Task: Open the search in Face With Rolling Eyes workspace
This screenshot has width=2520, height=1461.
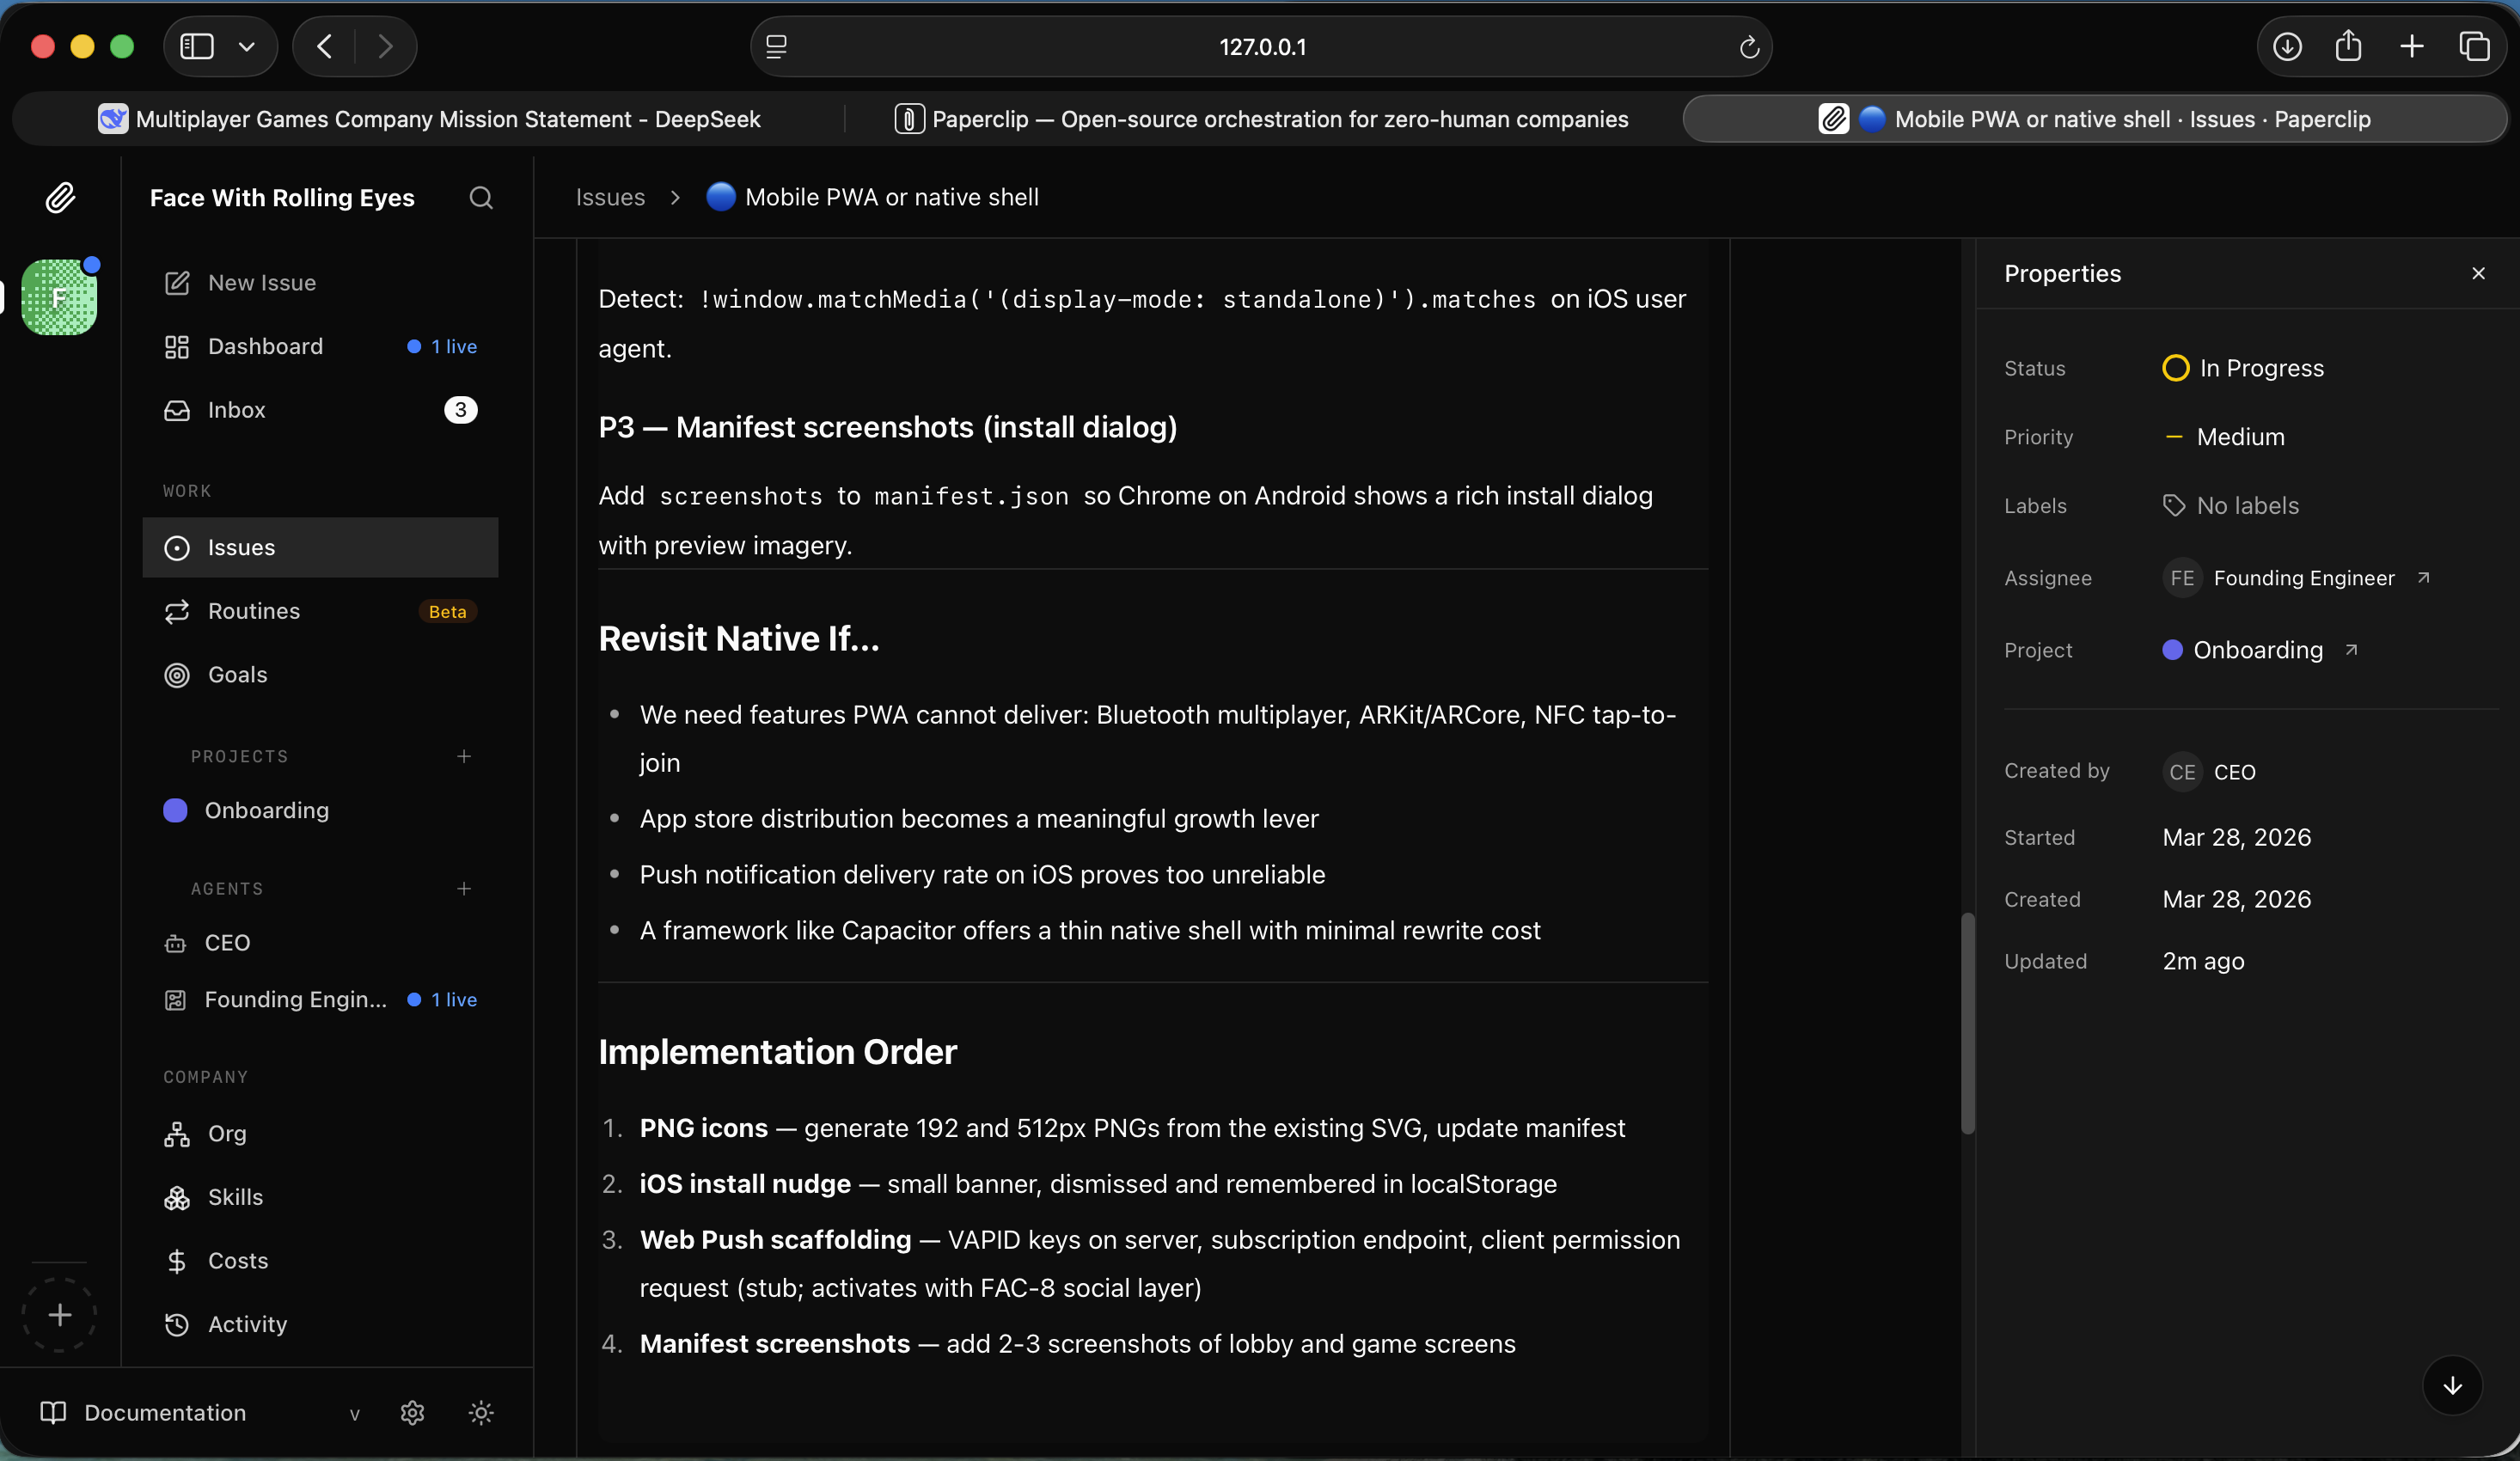Action: click(481, 198)
